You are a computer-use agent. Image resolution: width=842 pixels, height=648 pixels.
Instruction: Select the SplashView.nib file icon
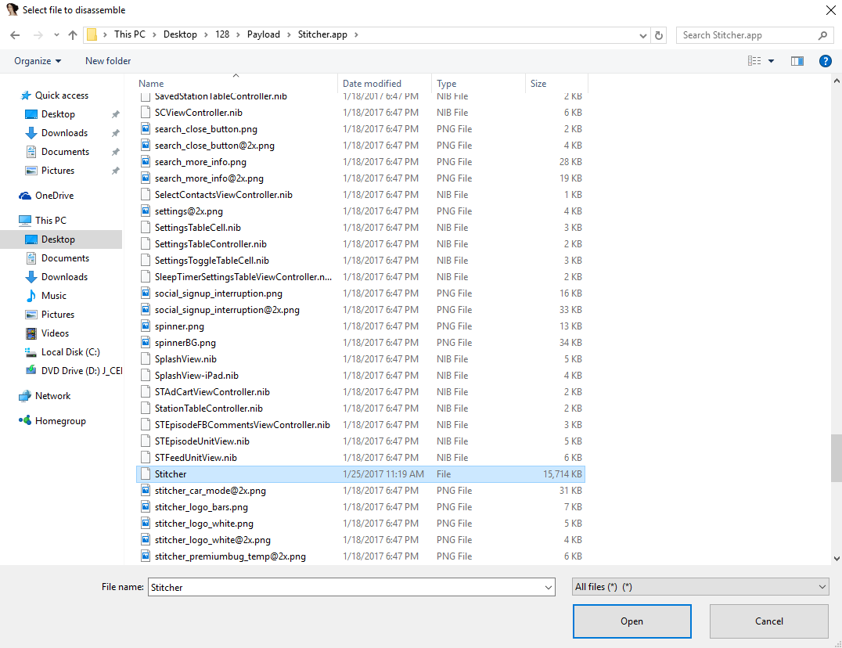[x=145, y=359]
